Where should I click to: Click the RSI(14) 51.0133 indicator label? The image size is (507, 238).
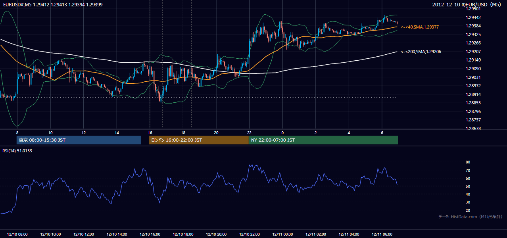click(x=17, y=151)
